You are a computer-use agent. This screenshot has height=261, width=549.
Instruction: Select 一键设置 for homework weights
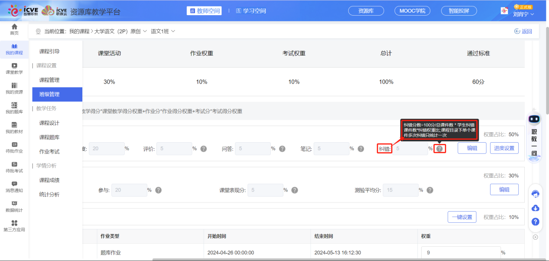462,217
